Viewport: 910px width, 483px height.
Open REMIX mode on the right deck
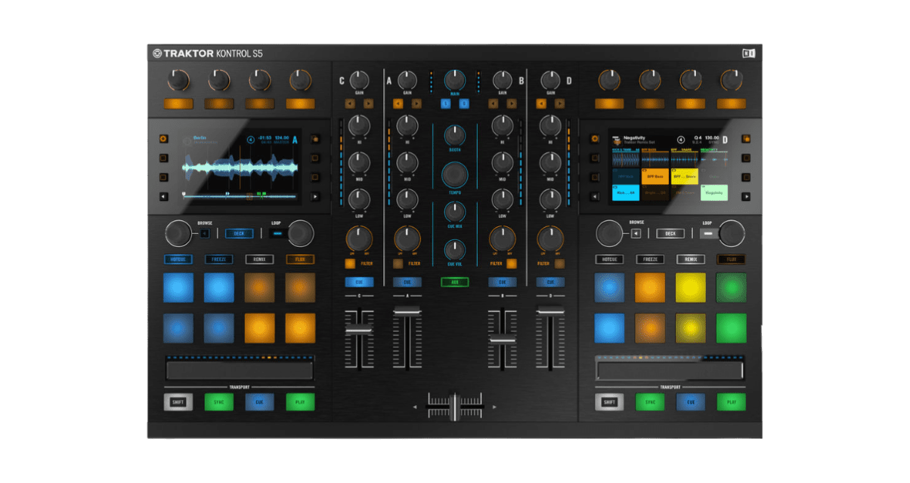click(690, 259)
